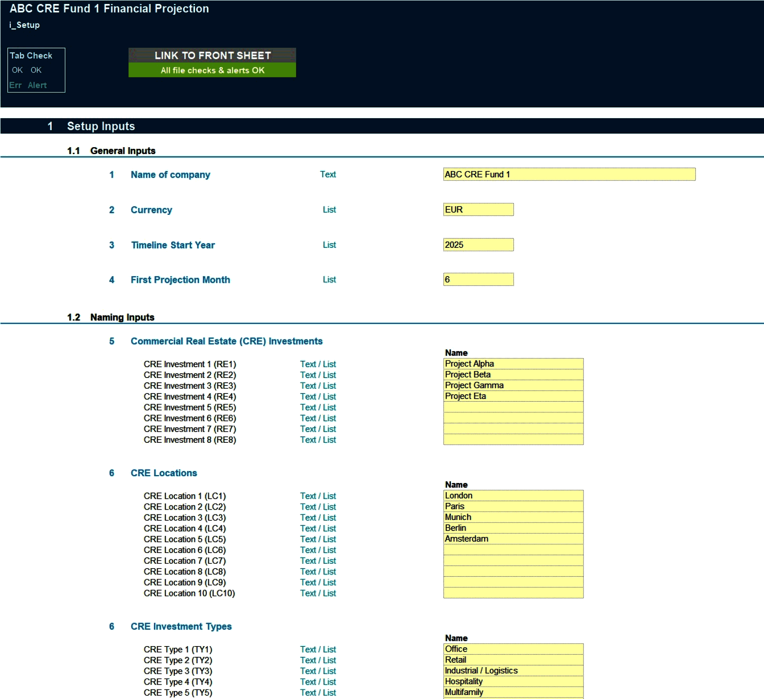Click the LINK TO FRONT SHEET button
The image size is (764, 699).
pos(212,56)
